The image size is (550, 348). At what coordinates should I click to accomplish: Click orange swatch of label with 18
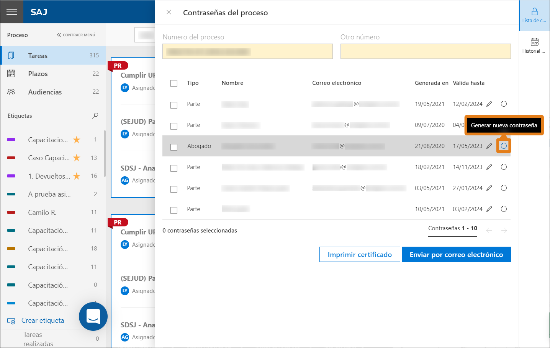pos(11,249)
